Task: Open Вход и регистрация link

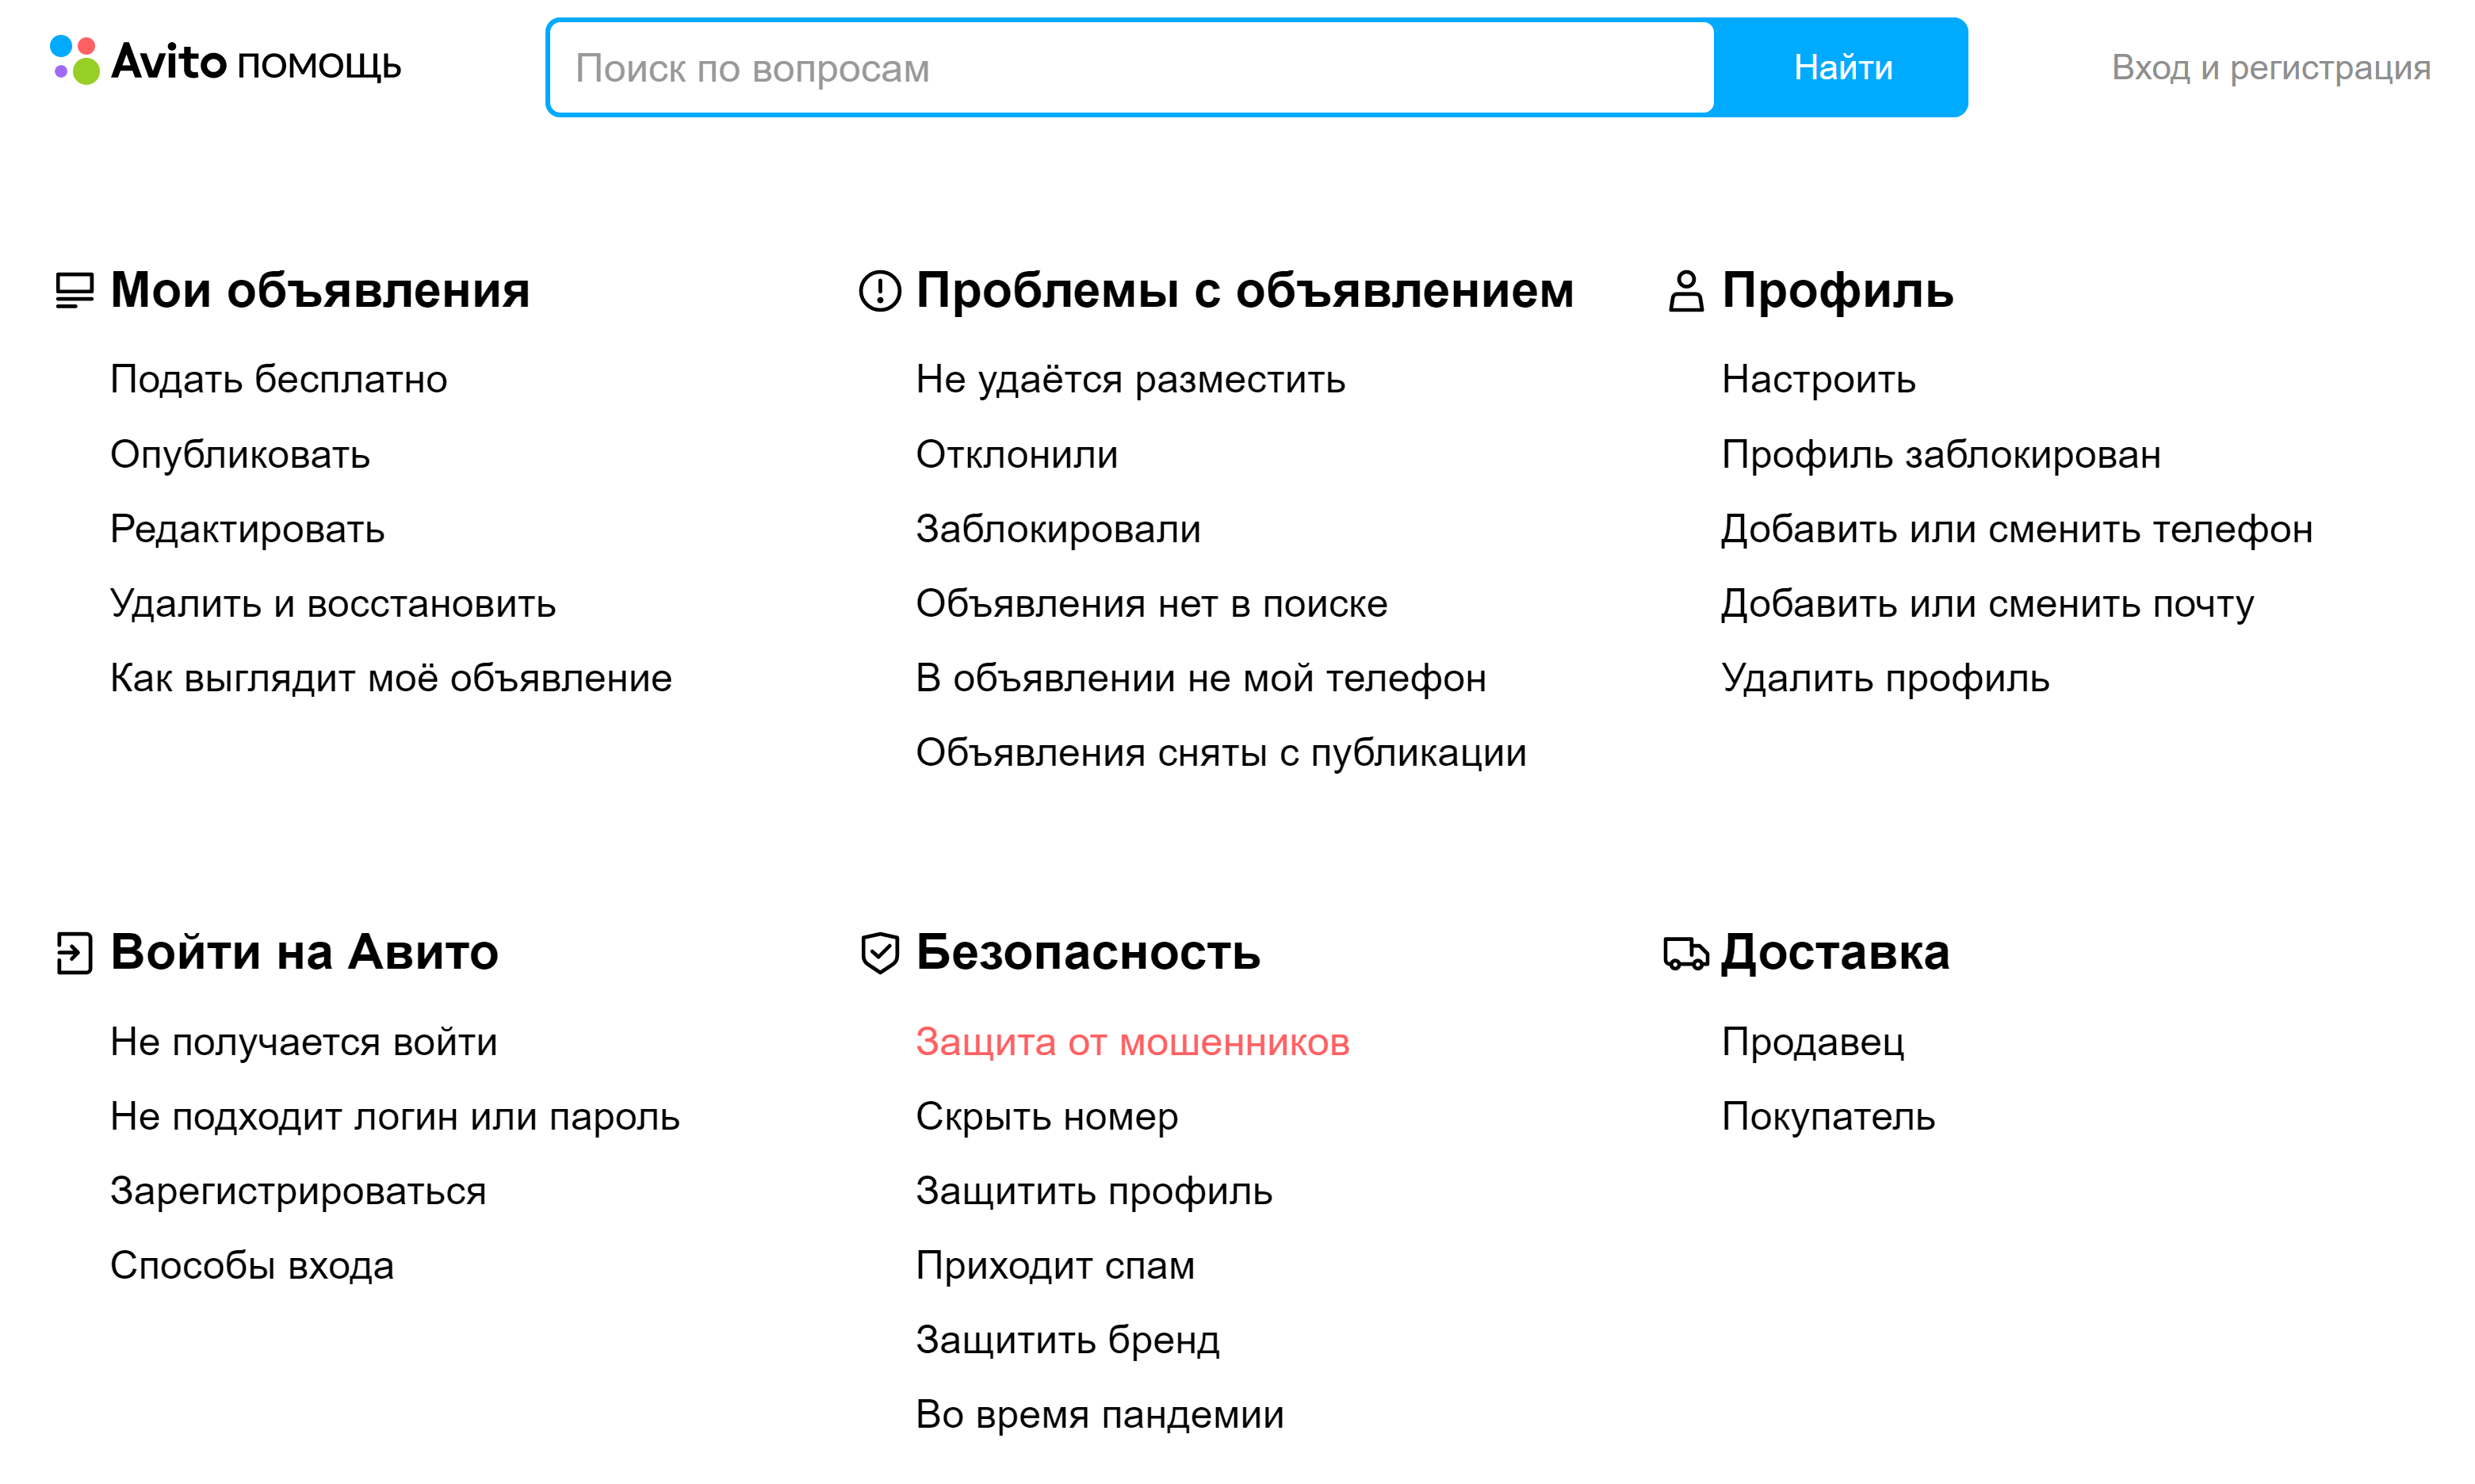Action: (2270, 67)
